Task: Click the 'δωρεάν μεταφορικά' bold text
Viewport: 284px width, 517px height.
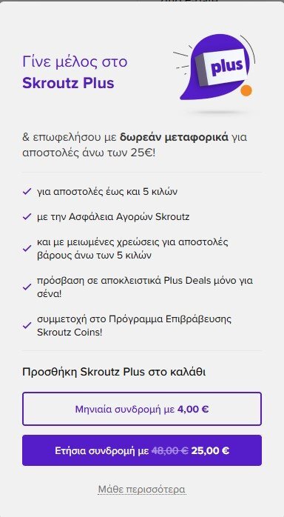Action: (x=174, y=137)
